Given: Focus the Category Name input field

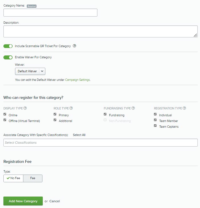Looking at the screenshot, I should (50, 13).
